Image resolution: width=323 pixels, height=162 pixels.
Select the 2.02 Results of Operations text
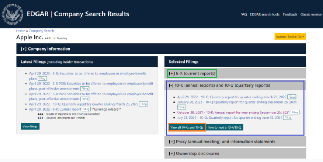(69, 114)
